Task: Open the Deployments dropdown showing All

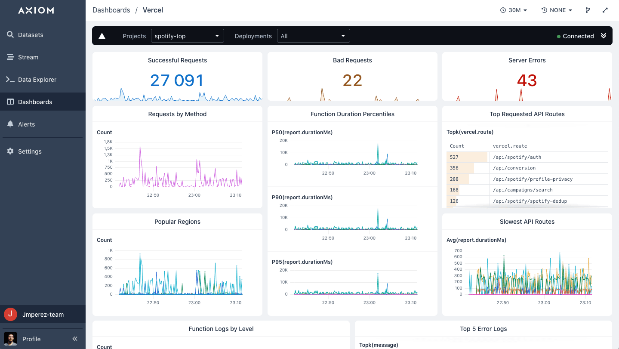Action: (x=314, y=36)
